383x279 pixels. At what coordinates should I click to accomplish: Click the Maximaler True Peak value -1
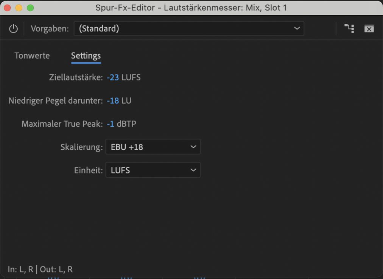pos(111,124)
